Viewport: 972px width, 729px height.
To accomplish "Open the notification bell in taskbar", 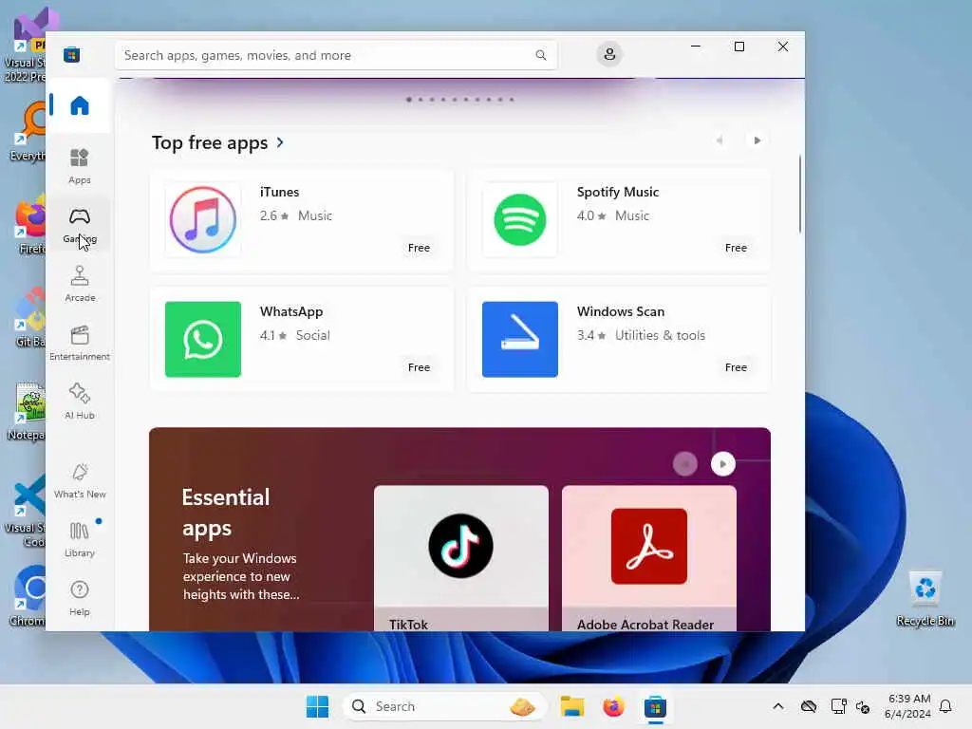I will pos(945,706).
